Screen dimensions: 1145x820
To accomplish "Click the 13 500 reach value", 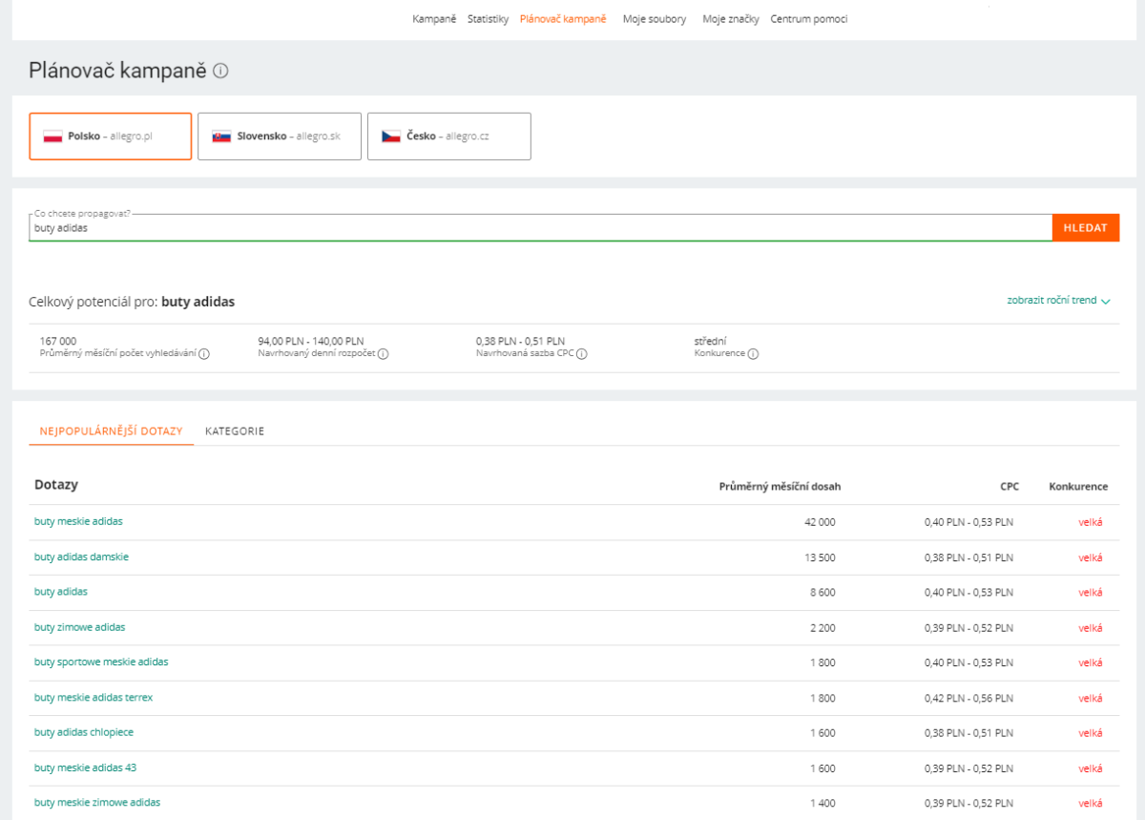I will click(x=820, y=557).
